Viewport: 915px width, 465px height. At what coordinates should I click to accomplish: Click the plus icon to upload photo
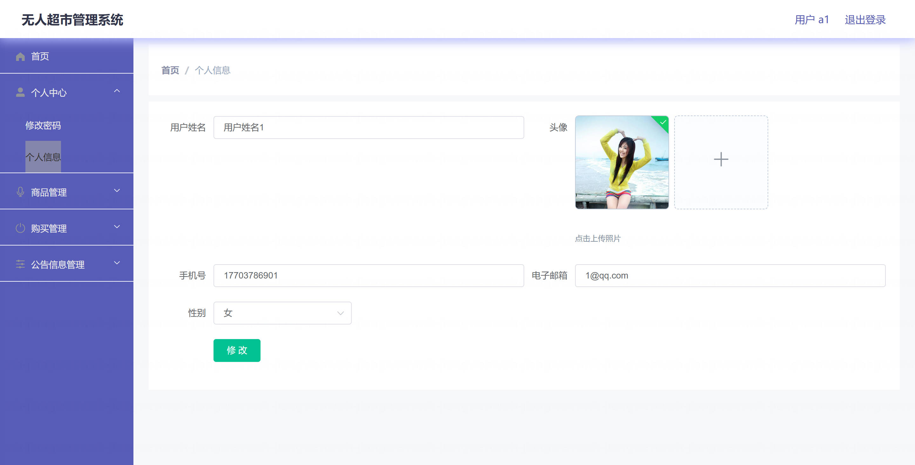721,159
